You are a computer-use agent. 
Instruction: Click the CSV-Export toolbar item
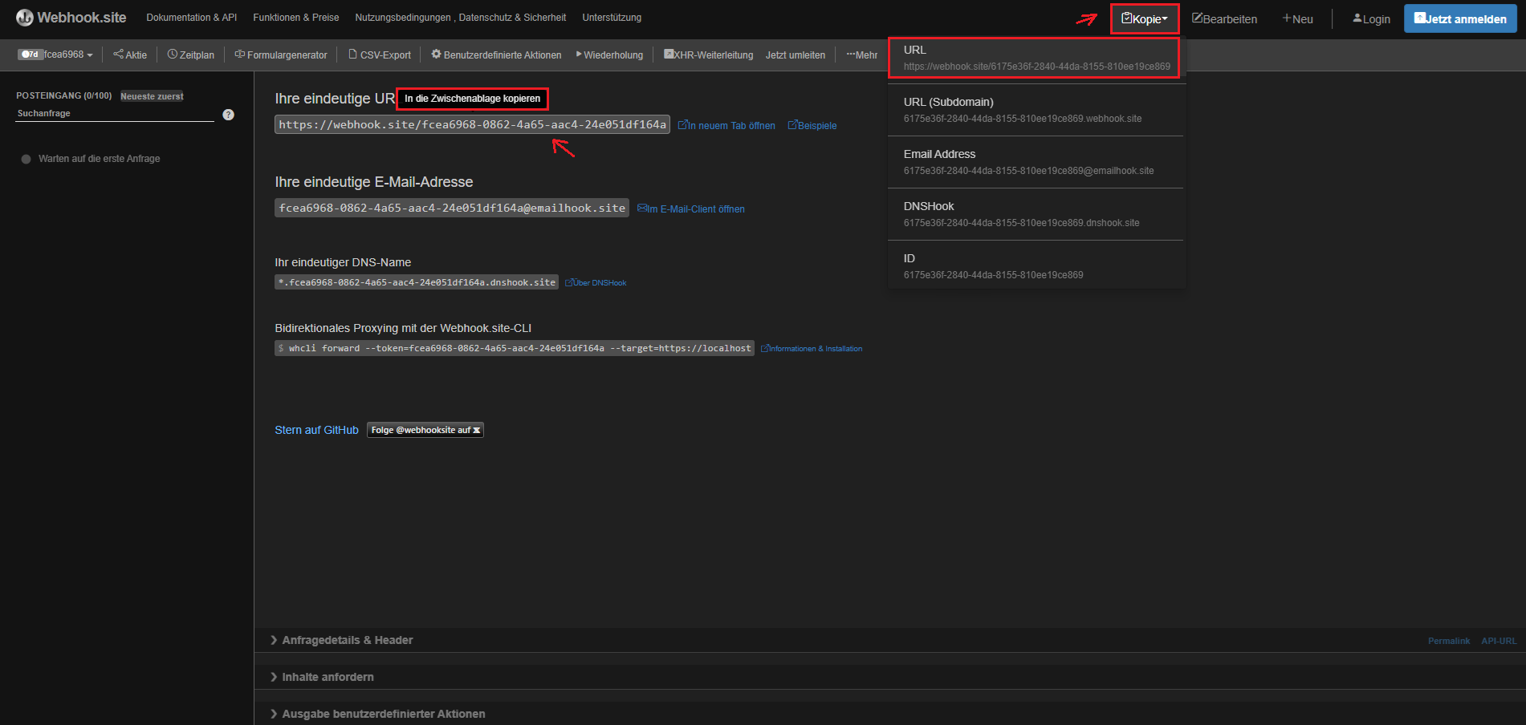380,55
